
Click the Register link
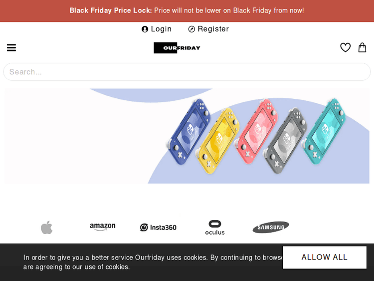point(208,29)
